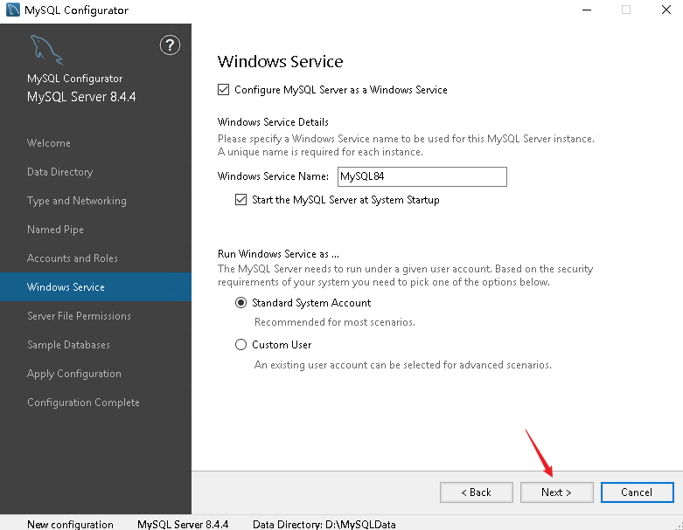Image resolution: width=683 pixels, height=530 pixels.
Task: Click the MySQL Configurator title bar icon
Action: (12, 10)
